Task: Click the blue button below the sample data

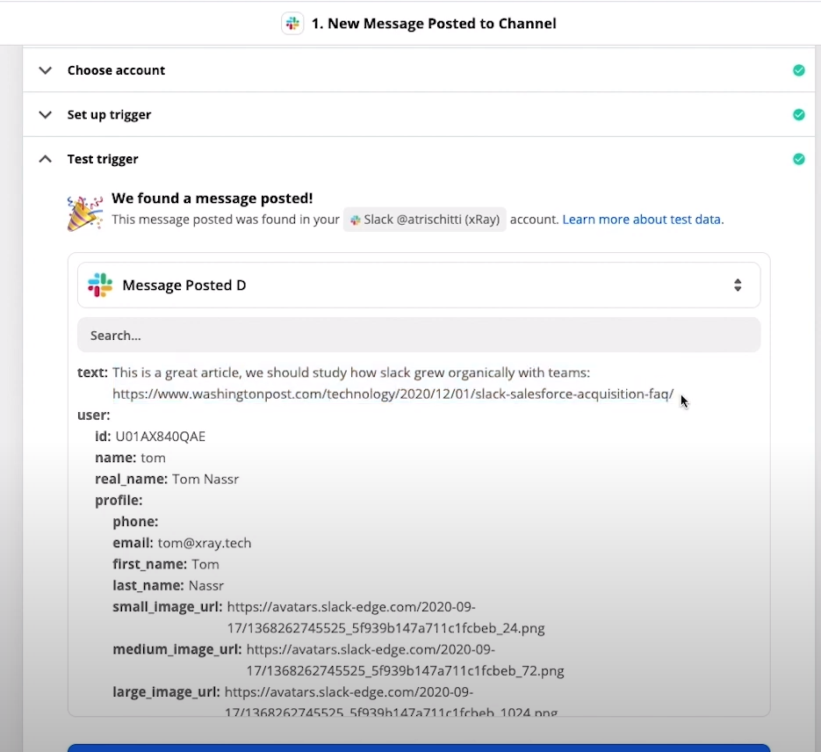Action: [419, 748]
